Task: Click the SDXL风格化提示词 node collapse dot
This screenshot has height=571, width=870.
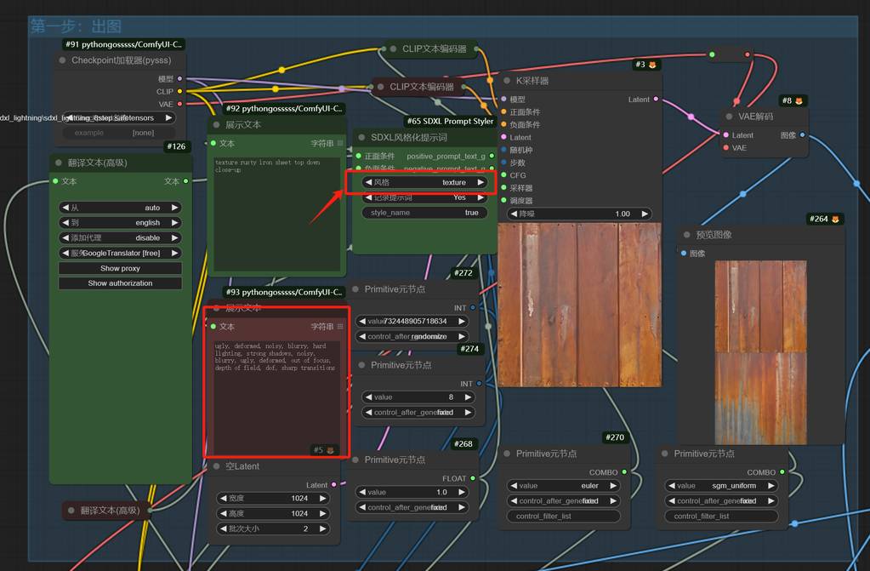Action: [x=360, y=137]
